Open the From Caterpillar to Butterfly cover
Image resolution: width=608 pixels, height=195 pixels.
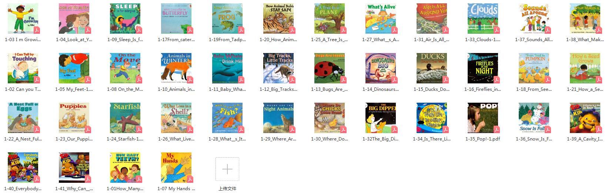[176, 19]
